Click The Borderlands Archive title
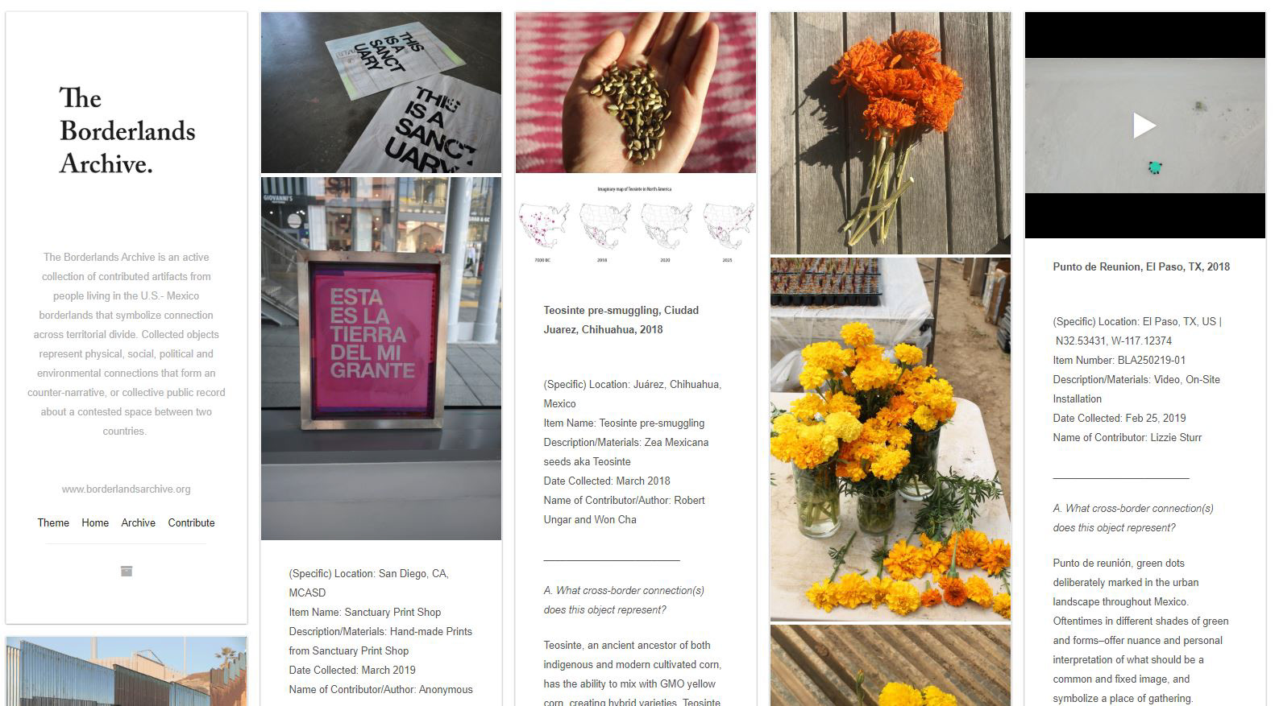The image size is (1275, 706). [x=127, y=130]
